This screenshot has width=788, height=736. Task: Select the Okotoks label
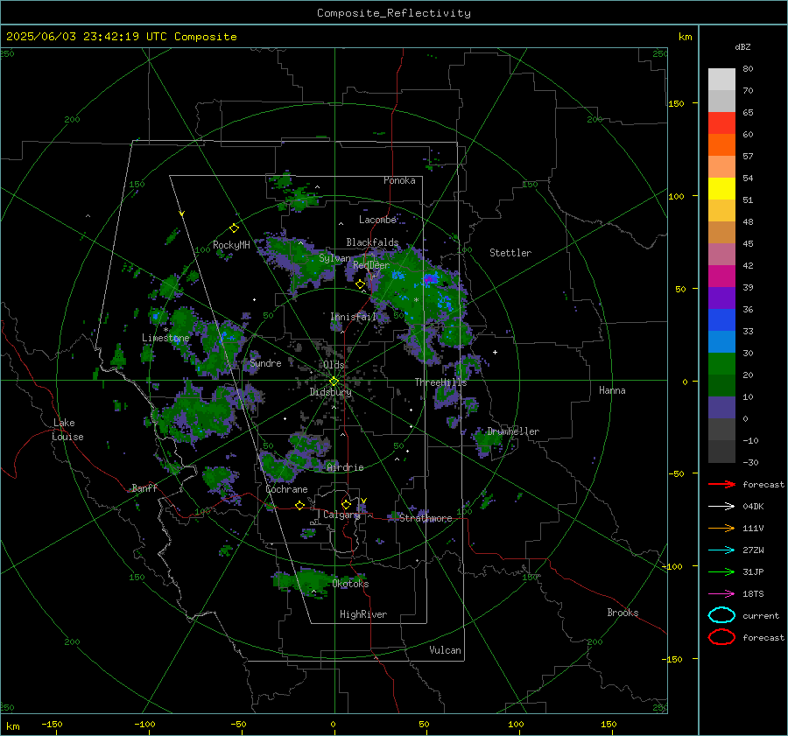350,584
